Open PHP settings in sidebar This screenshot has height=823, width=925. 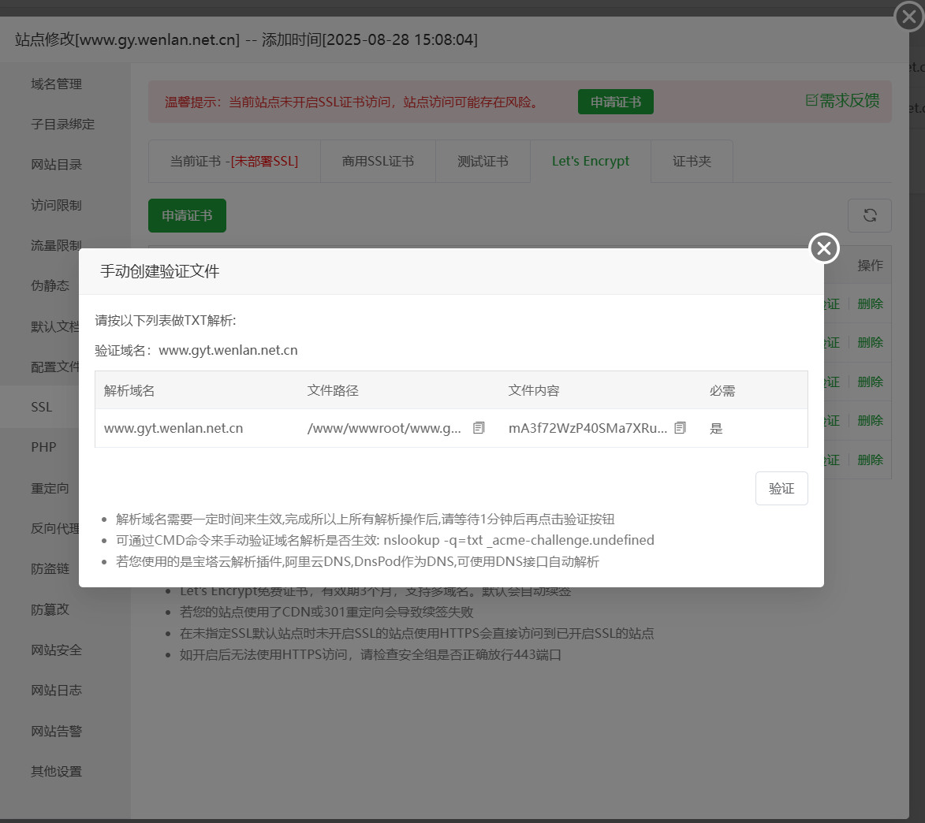point(43,447)
